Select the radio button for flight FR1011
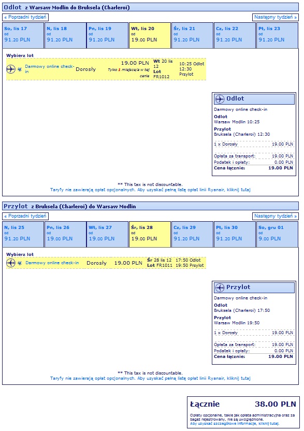Viewport: 304px width, 431px height. [20, 263]
